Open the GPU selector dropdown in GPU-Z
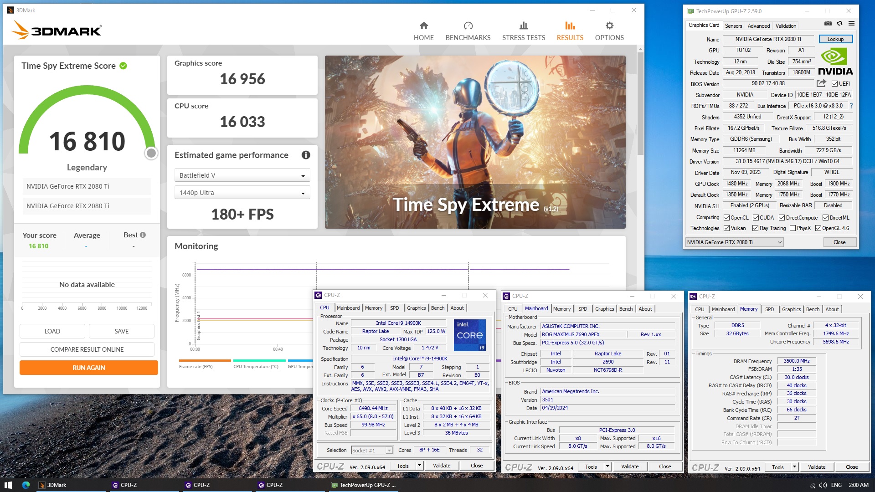The image size is (875, 492). click(734, 242)
